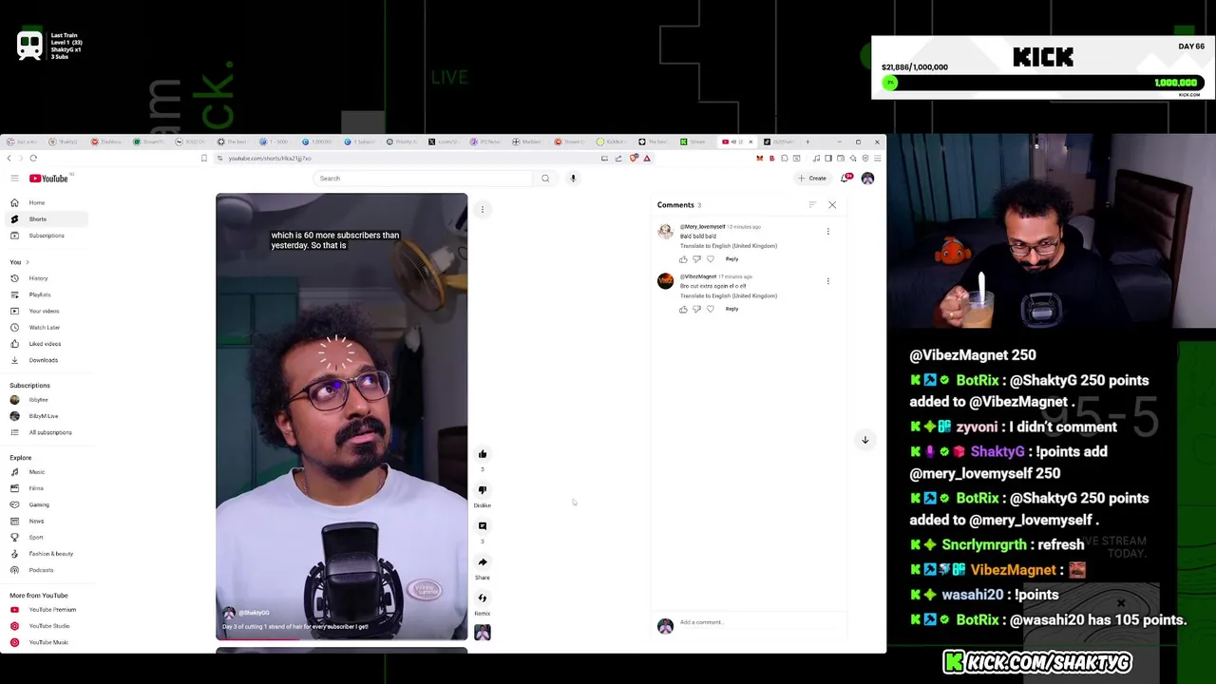Heart the Mery_lovemyself comment
The height and width of the screenshot is (684, 1216).
(x=710, y=259)
